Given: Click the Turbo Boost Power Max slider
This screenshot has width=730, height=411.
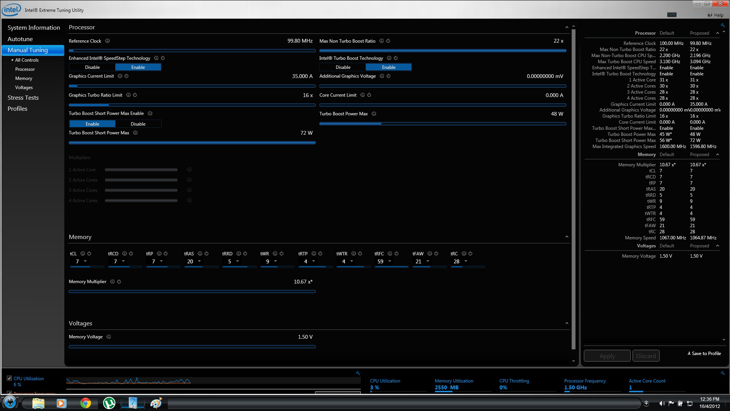Looking at the screenshot, I should pos(443,123).
